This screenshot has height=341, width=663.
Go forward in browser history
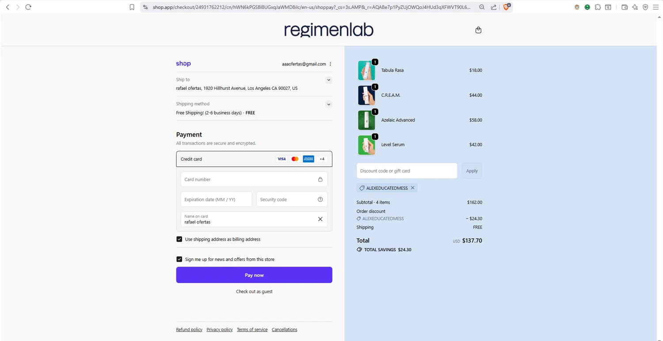[18, 7]
